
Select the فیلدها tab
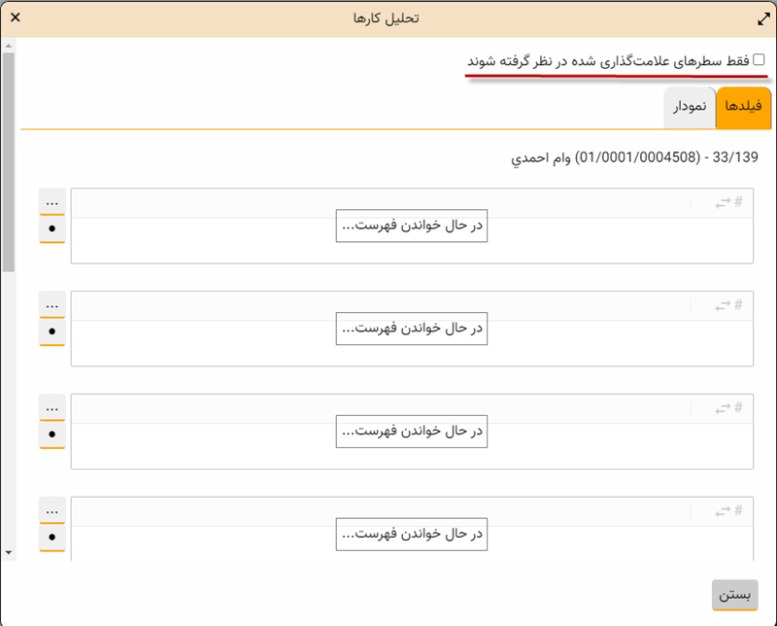click(743, 109)
